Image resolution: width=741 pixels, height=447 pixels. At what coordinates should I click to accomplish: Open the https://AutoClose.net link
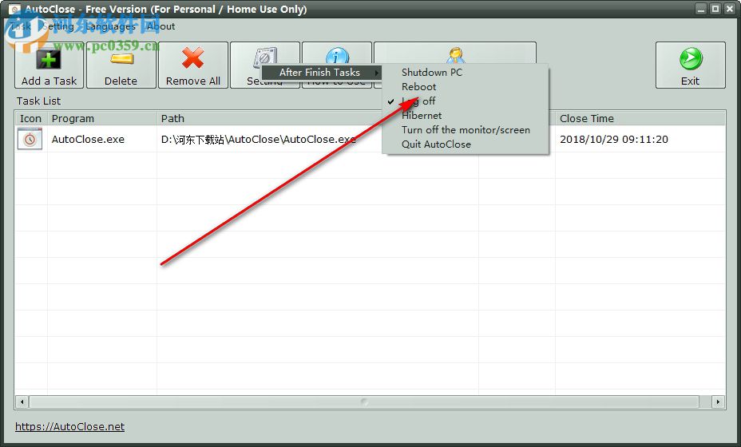70,427
